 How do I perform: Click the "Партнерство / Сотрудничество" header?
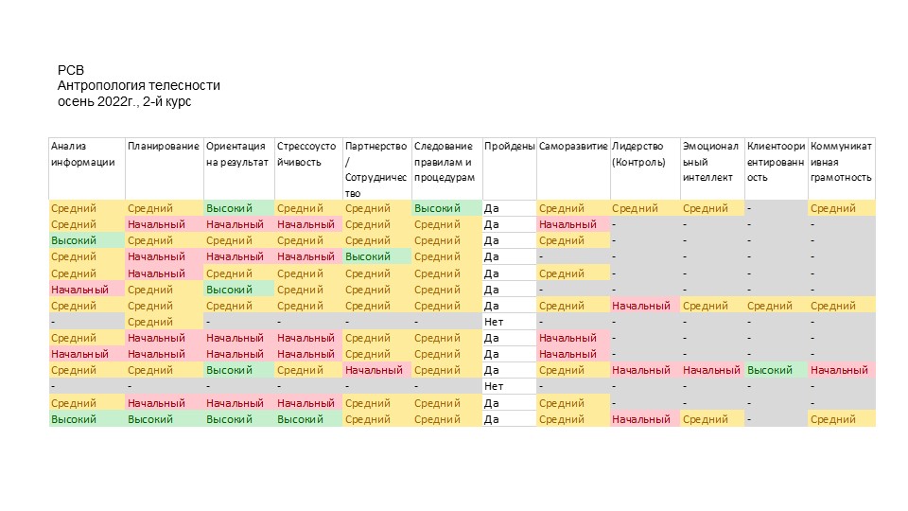point(375,162)
